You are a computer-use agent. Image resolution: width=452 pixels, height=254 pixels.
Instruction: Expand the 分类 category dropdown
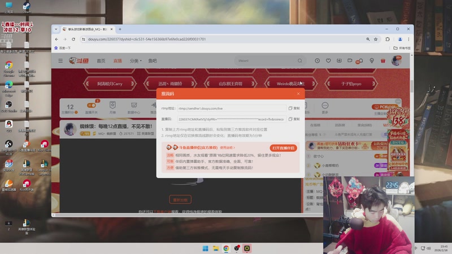click(x=136, y=61)
